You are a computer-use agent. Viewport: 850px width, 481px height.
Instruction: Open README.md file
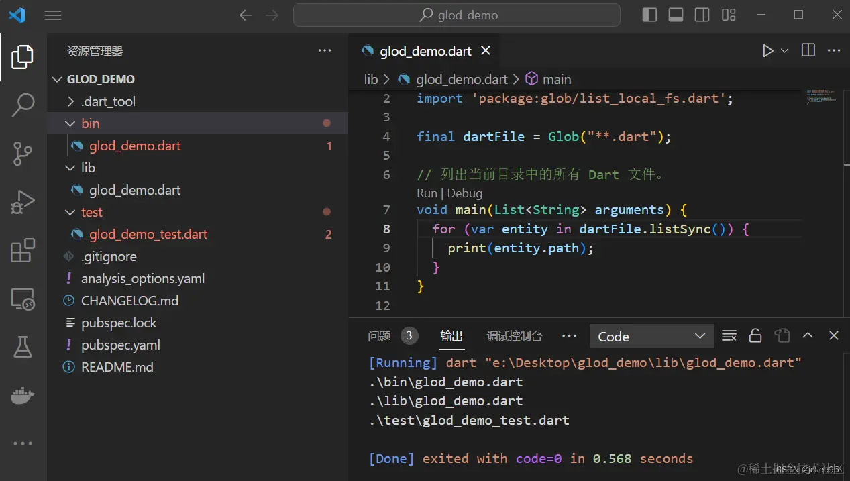click(x=197, y=367)
